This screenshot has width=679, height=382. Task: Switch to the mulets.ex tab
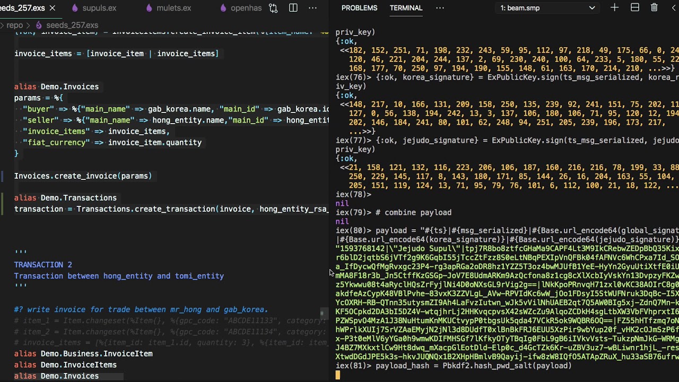(168, 8)
